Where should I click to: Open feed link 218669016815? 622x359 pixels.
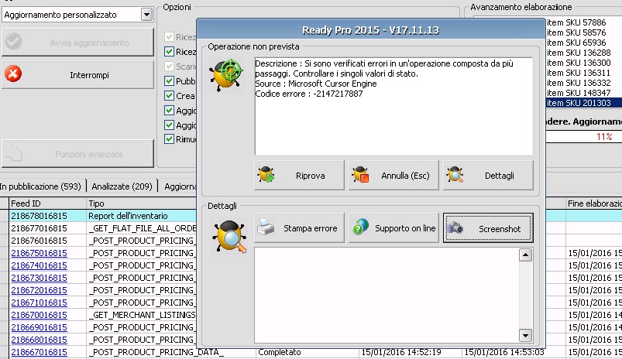pyautogui.click(x=39, y=327)
